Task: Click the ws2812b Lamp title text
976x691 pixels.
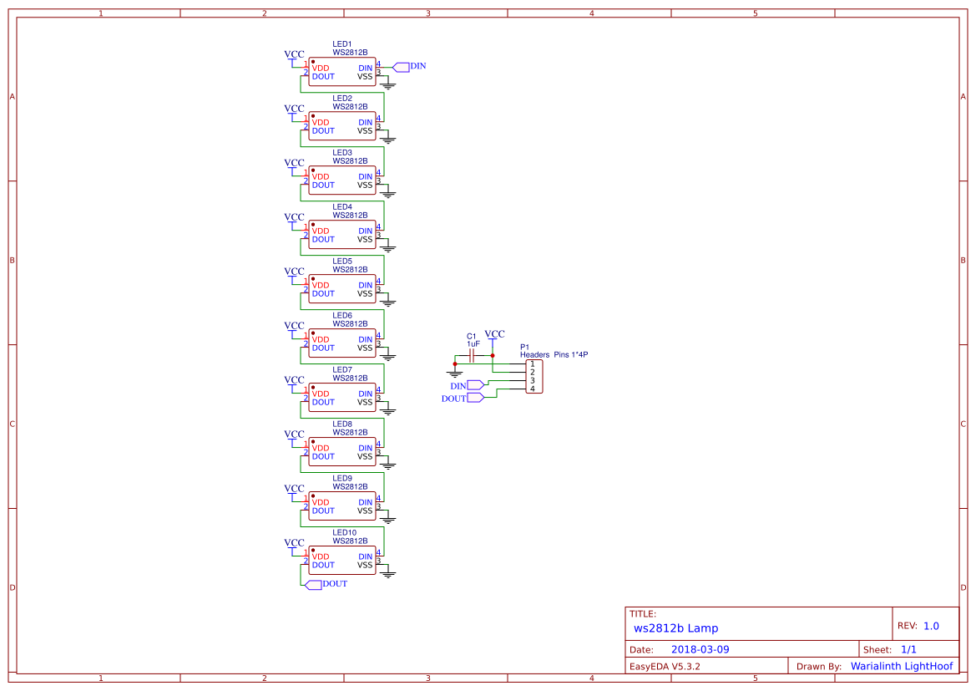Action: 678,628
